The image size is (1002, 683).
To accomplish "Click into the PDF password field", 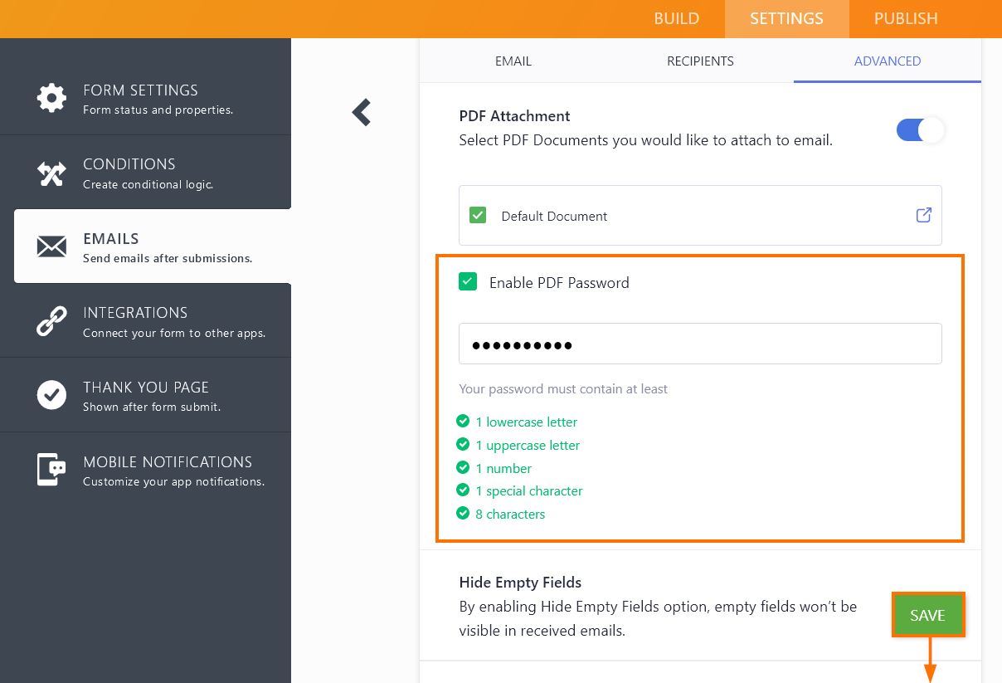I will 700,344.
